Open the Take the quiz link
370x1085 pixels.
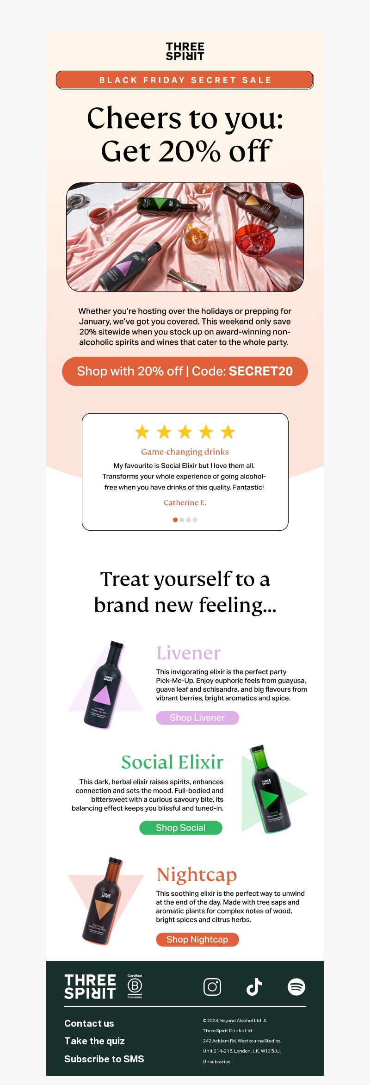95,1041
